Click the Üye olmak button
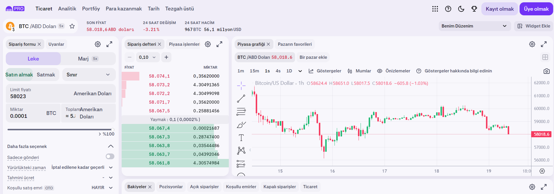This screenshot has width=554, height=194. [x=536, y=9]
